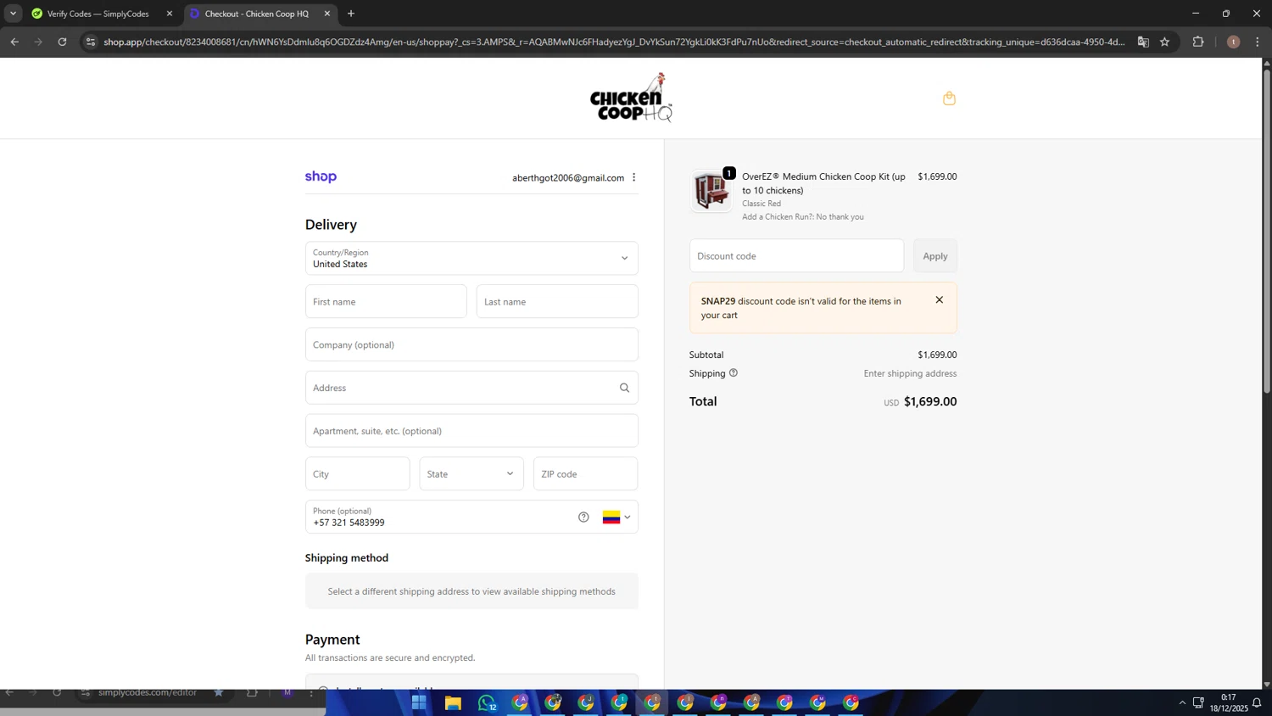Change the phone country flag selector
This screenshot has width=1272, height=716.
point(616,517)
